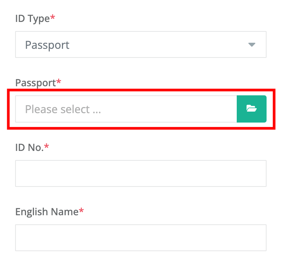The image size is (293, 275).
Task: Click the red asterisk beside ID Type
Action: (53, 17)
